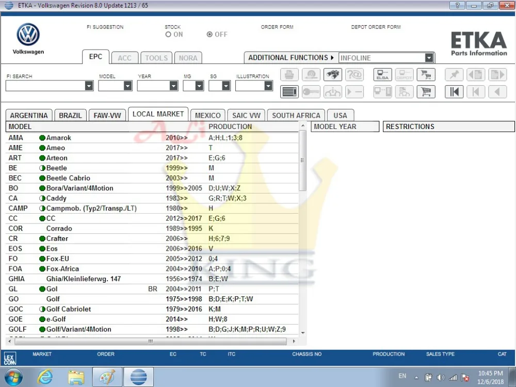Click the FI SUGGESTION link

[105, 27]
